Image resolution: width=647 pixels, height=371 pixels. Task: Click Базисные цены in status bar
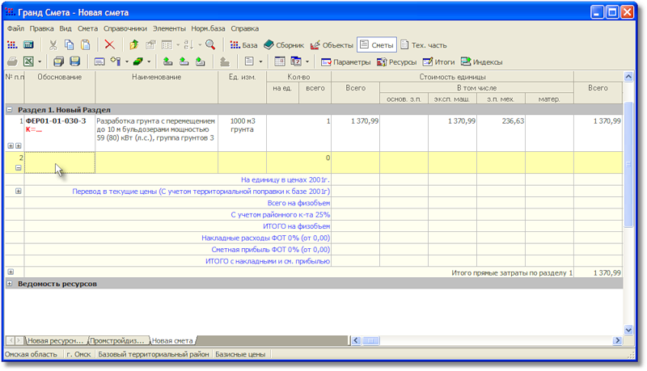tap(240, 354)
